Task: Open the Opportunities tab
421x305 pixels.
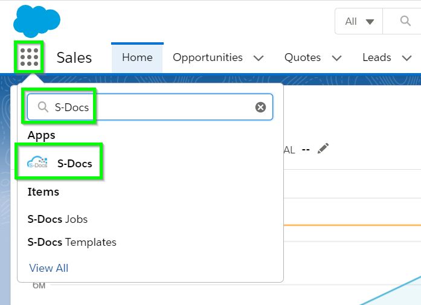Action: click(x=207, y=57)
